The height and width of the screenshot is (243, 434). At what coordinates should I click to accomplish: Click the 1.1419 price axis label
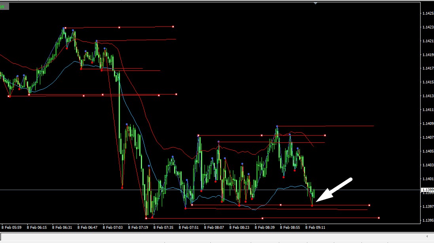coord(428,55)
